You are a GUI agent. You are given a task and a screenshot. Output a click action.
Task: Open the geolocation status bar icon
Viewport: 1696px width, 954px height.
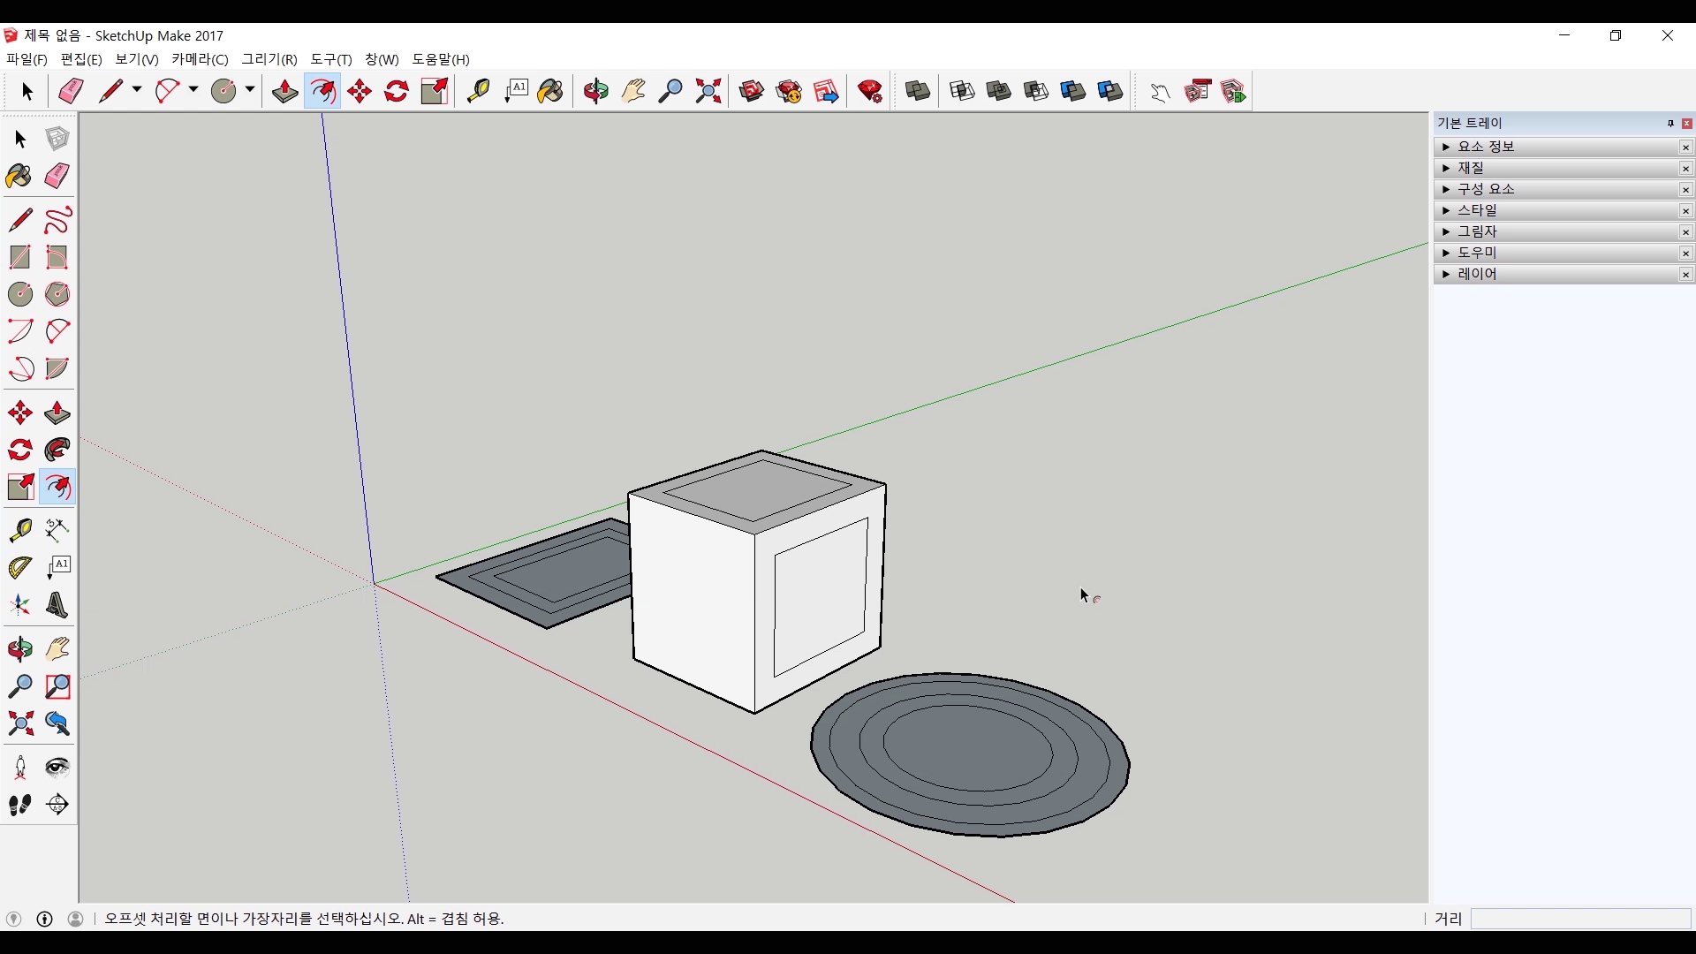[13, 920]
